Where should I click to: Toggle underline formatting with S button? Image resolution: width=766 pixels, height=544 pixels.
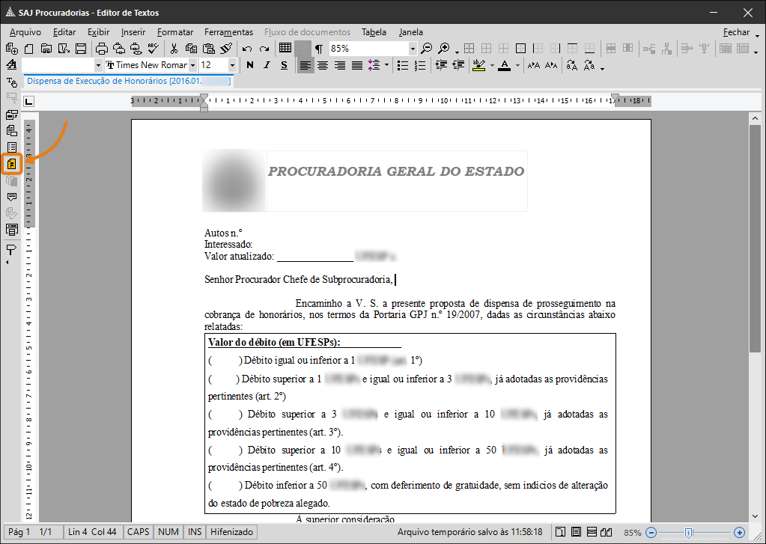tap(284, 65)
